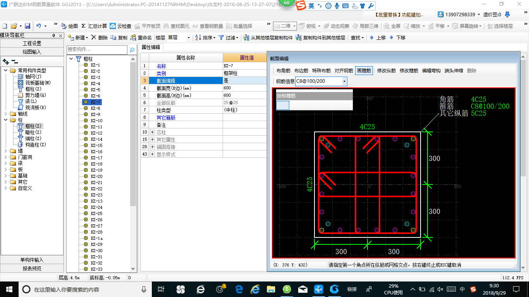Expand the 芯柱 property group
This screenshot has width=529, height=297.
[152, 132]
